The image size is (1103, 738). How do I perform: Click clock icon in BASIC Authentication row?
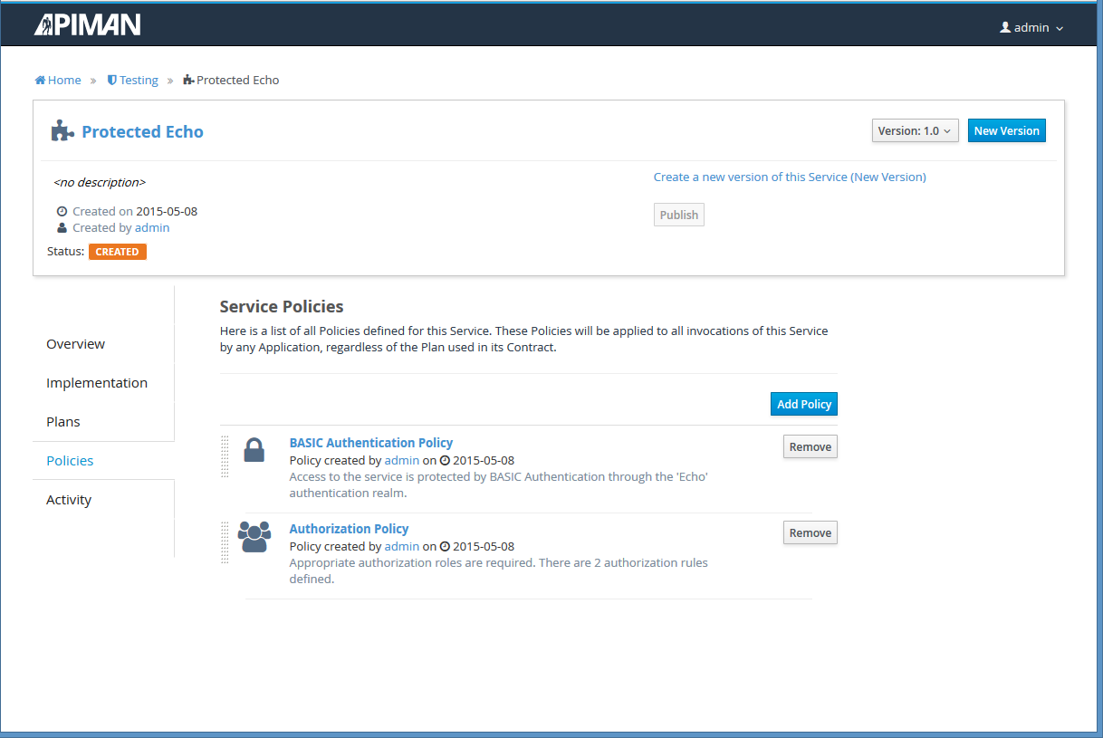pyautogui.click(x=445, y=460)
